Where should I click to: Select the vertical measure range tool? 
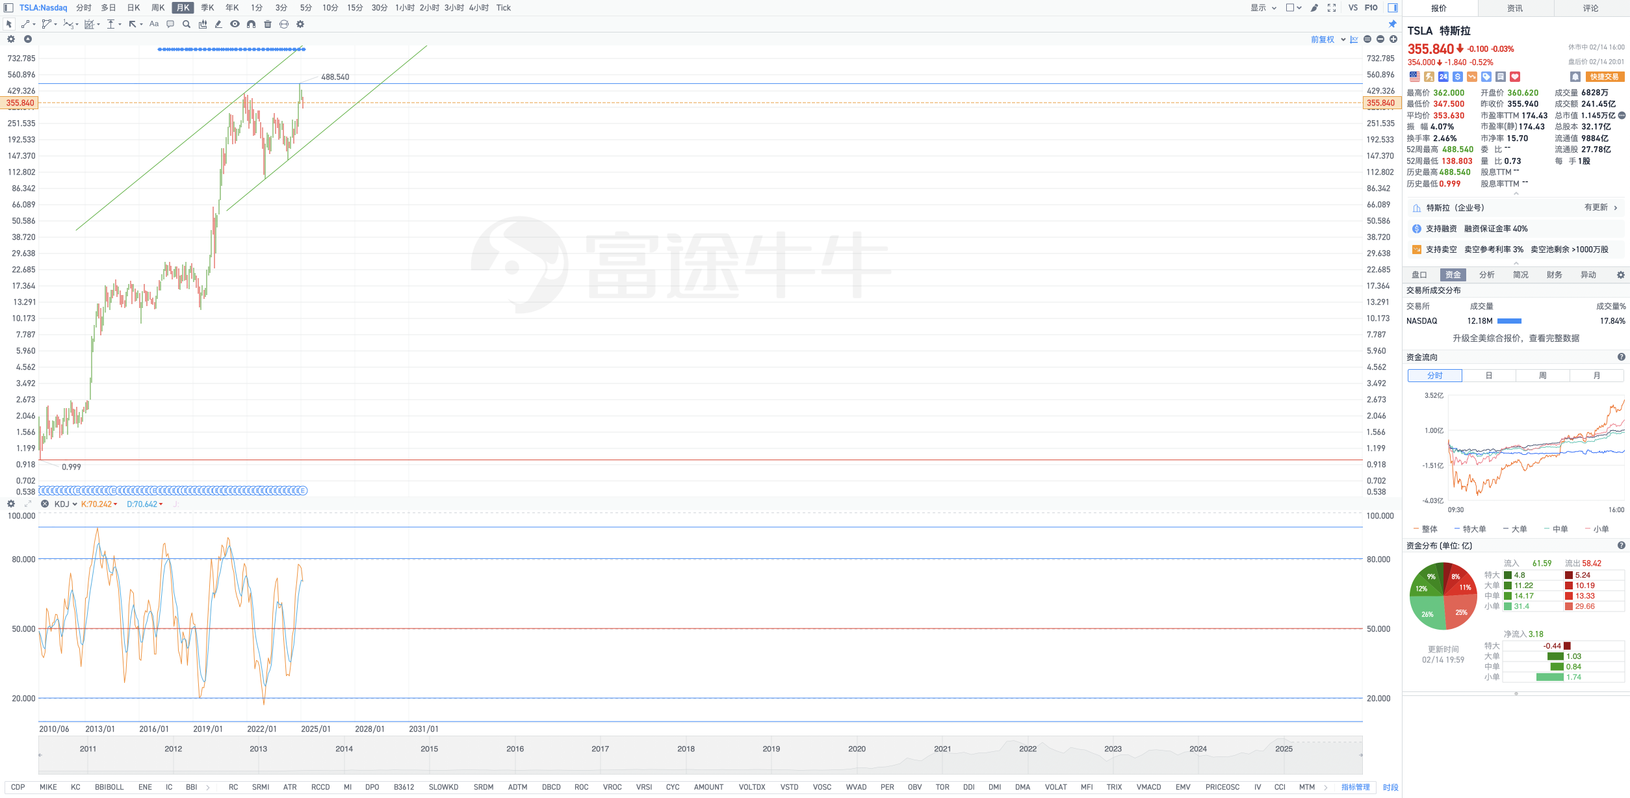click(x=111, y=24)
